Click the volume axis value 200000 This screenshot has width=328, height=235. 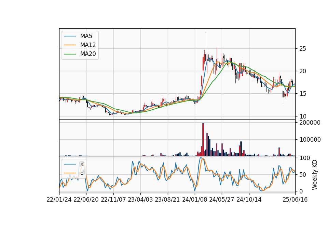pos(310,123)
